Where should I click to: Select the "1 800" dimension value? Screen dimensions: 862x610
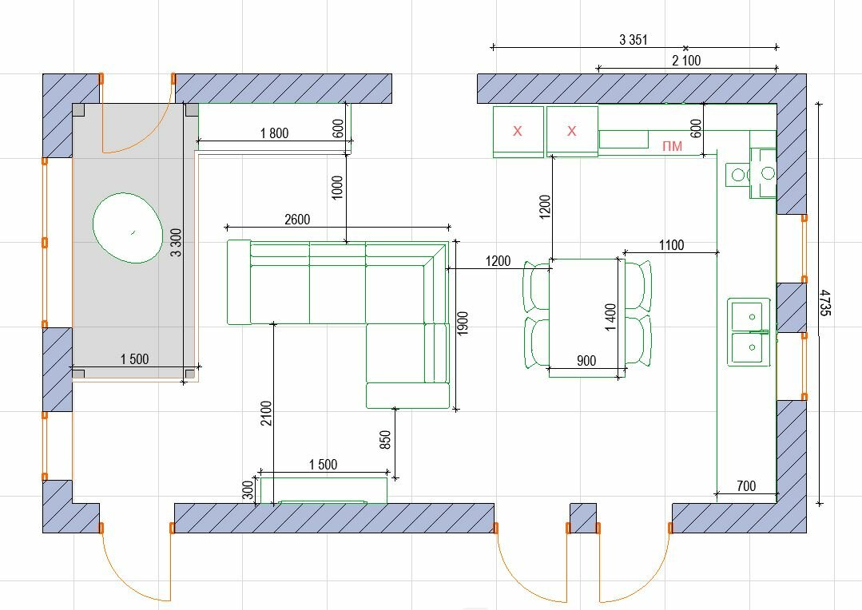coord(274,133)
